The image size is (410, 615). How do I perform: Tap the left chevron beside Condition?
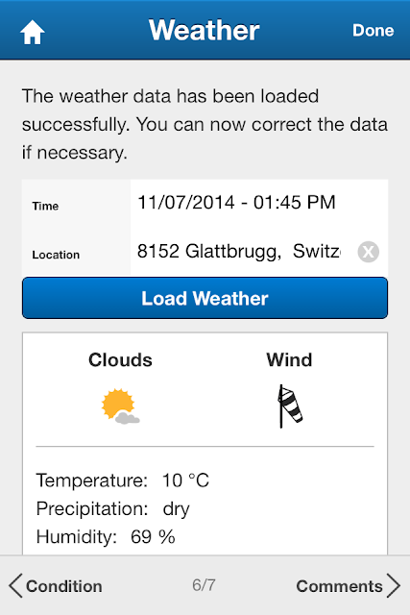pos(15,585)
